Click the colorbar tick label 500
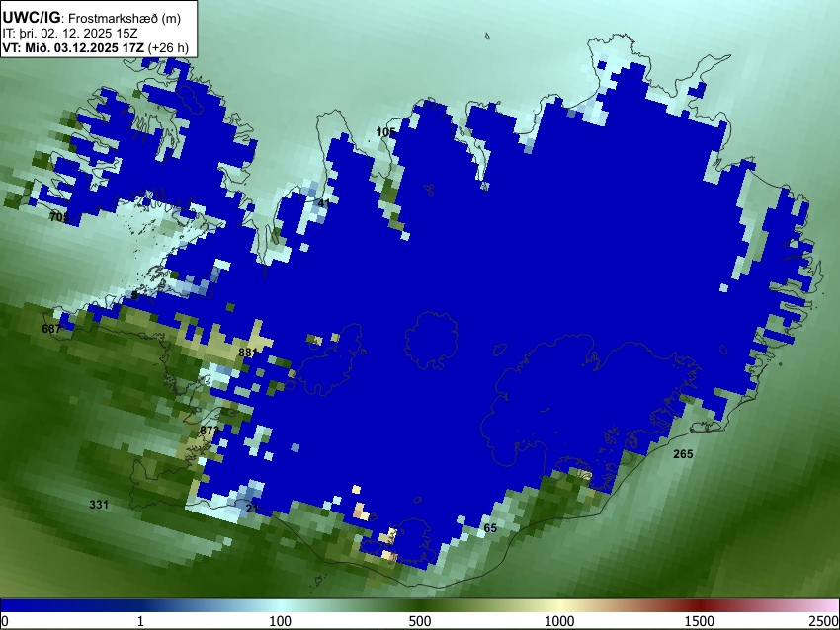 420,621
